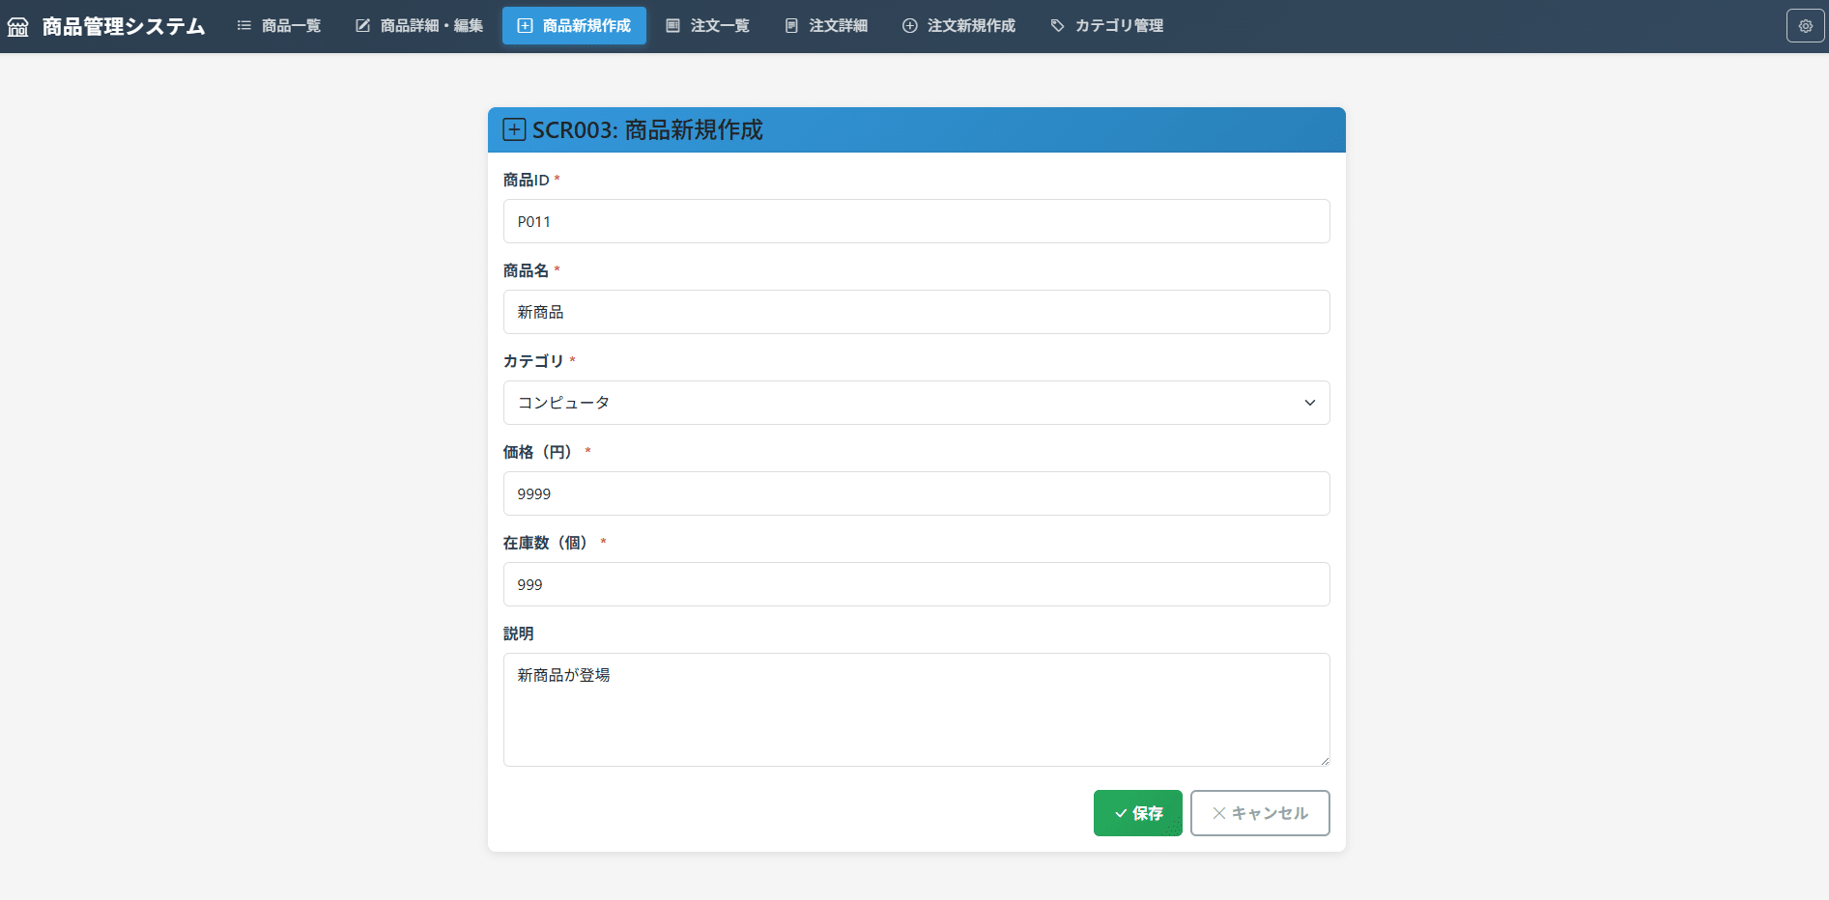Image resolution: width=1829 pixels, height=900 pixels.
Task: Expand the カテゴリ dropdown chevron
Action: (x=1309, y=403)
